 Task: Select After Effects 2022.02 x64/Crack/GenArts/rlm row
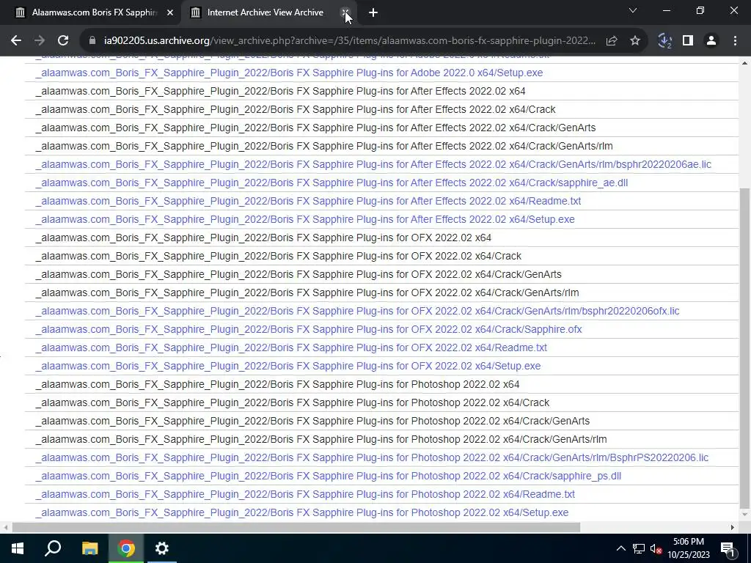(381, 146)
